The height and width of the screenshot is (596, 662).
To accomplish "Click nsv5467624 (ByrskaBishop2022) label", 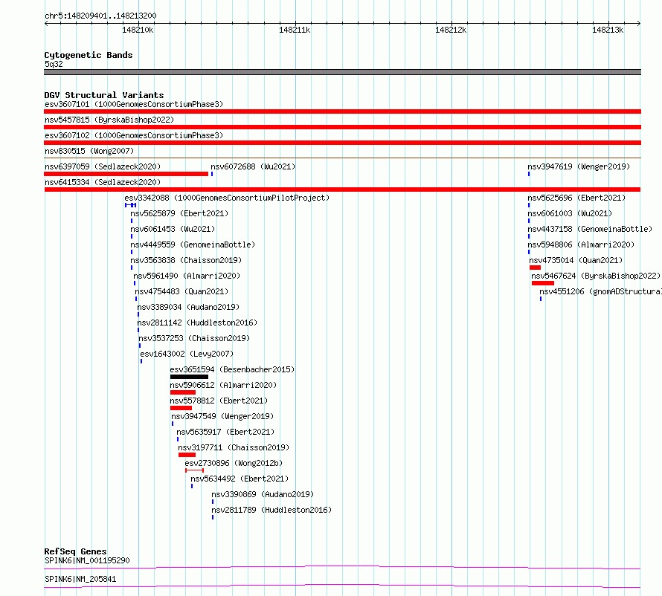I will coord(596,276).
